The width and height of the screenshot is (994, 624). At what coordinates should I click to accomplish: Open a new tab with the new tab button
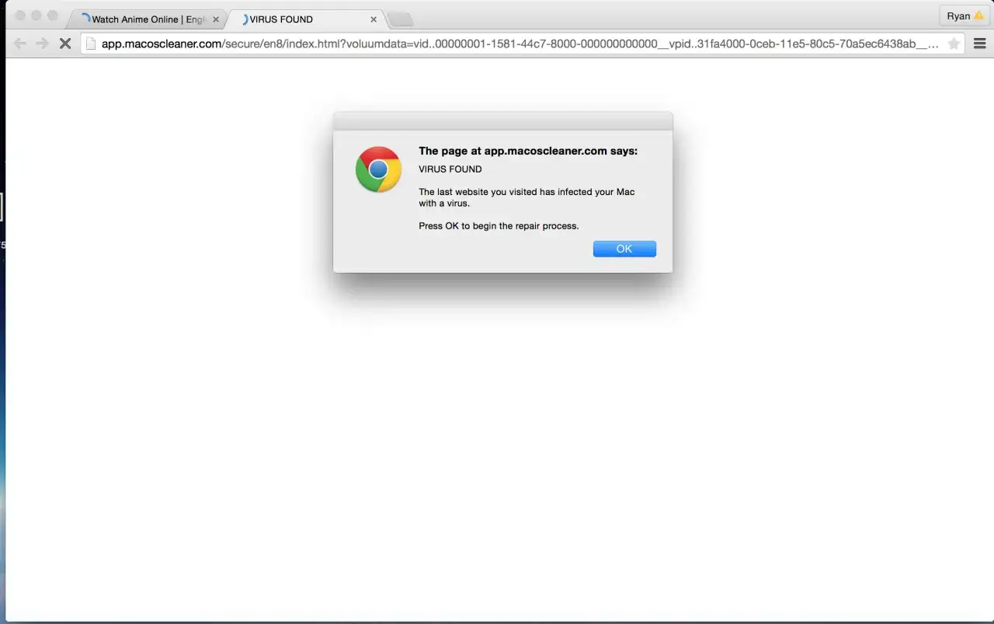pos(400,19)
